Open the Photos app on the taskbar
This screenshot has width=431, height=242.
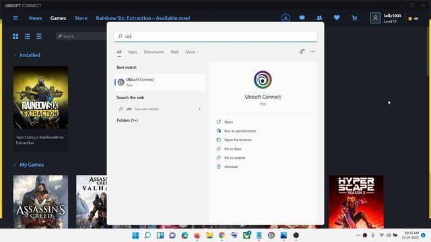[284, 235]
